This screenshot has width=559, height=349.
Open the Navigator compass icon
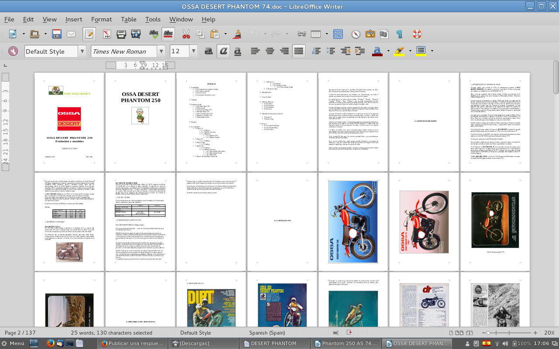(356, 34)
